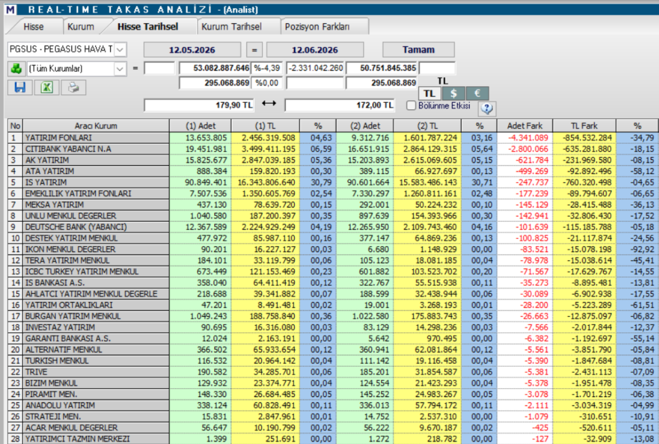Select ICBC TURKEY YATIRIM MENKUL row

pos(333,272)
